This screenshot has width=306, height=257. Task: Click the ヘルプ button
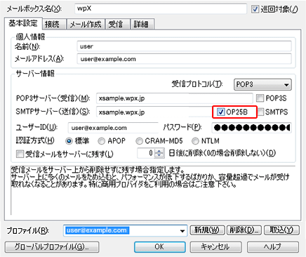point(273,246)
